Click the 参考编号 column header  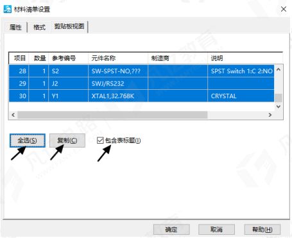[69, 58]
